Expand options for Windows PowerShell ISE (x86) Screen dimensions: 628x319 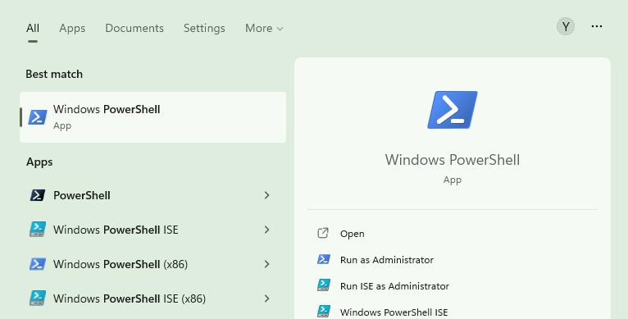pyautogui.click(x=266, y=298)
